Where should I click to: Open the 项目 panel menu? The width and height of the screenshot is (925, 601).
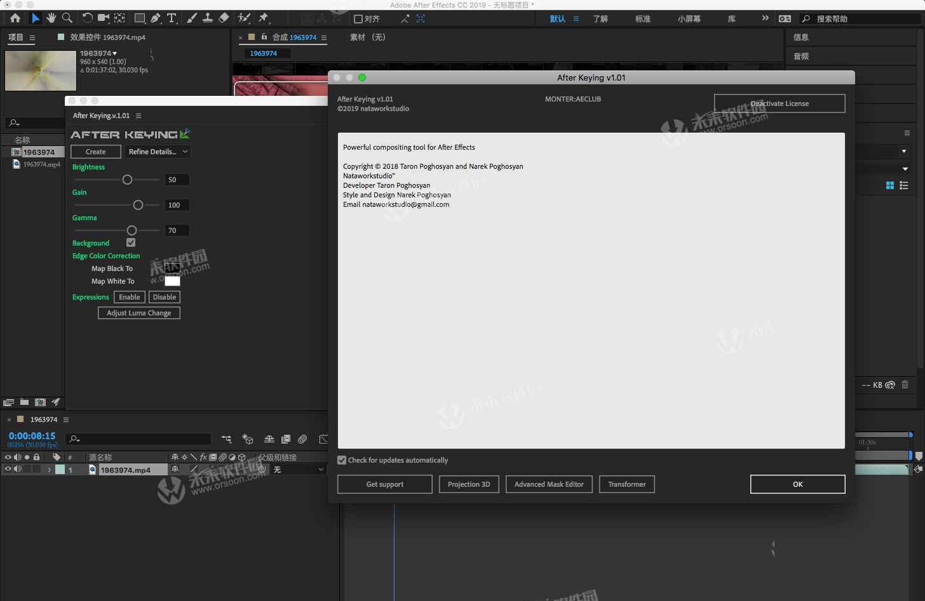click(32, 38)
